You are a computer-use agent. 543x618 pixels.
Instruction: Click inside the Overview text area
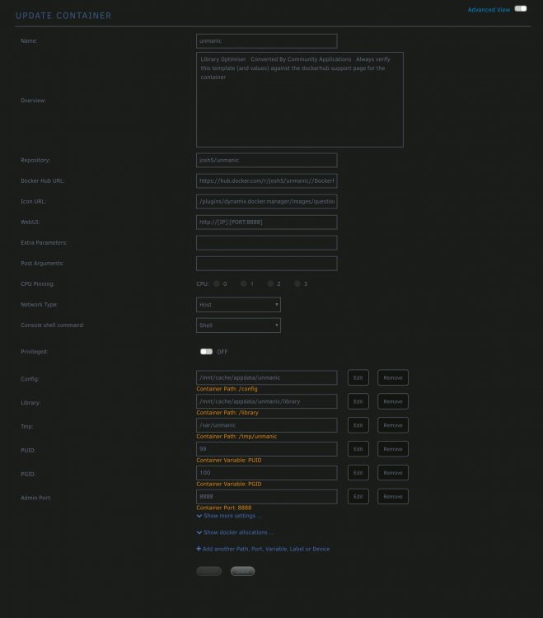[300, 100]
